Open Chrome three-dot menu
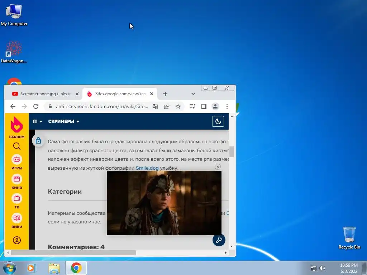Image resolution: width=367 pixels, height=275 pixels. pos(227,106)
